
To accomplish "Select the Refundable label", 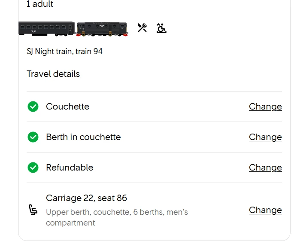I will [x=70, y=168].
